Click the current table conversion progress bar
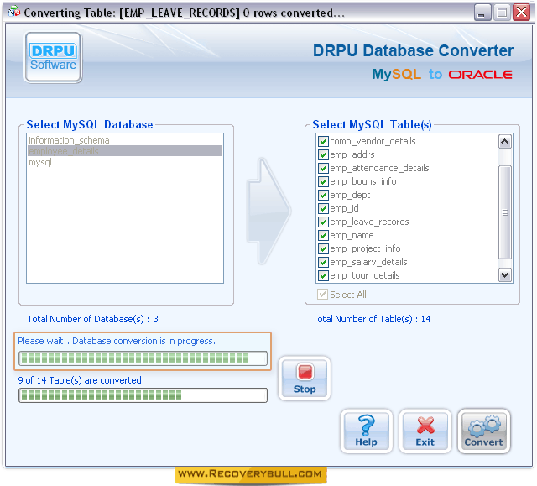Image resolution: width=537 pixels, height=486 pixels. [x=143, y=358]
